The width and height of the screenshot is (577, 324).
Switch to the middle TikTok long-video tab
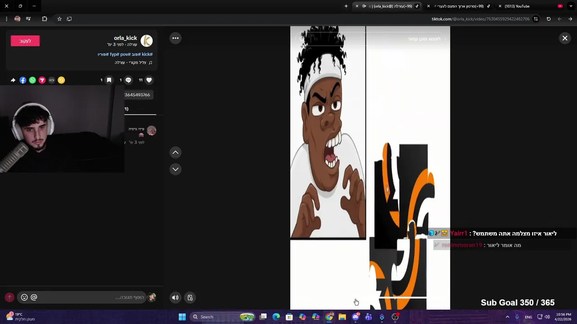(458, 6)
